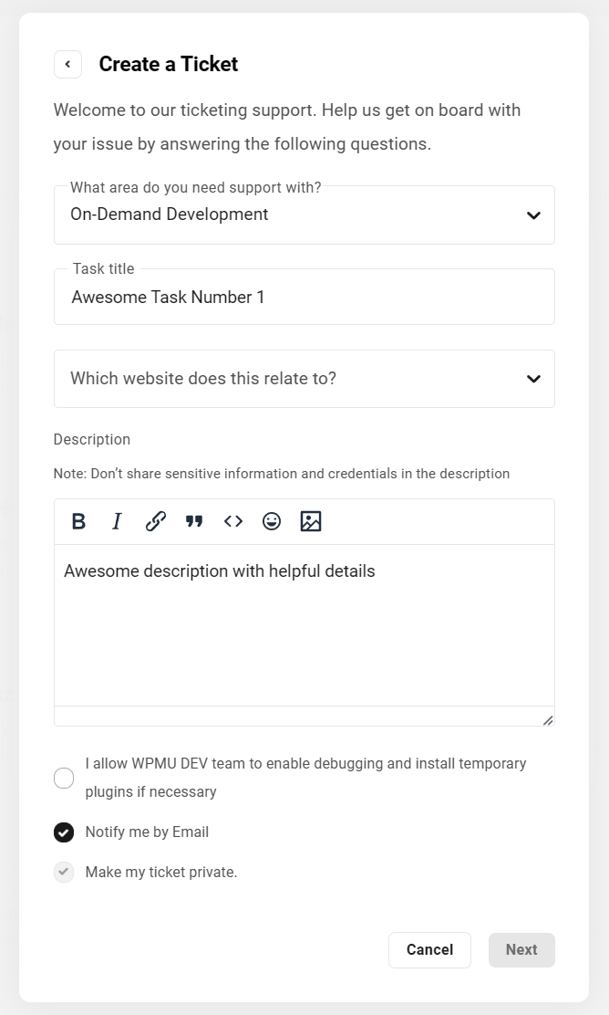
Task: Click the Next button
Action: 521,950
